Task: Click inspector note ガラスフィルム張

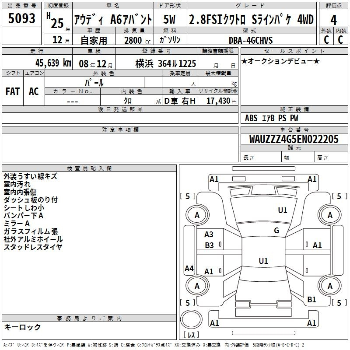Action: pos(31,231)
